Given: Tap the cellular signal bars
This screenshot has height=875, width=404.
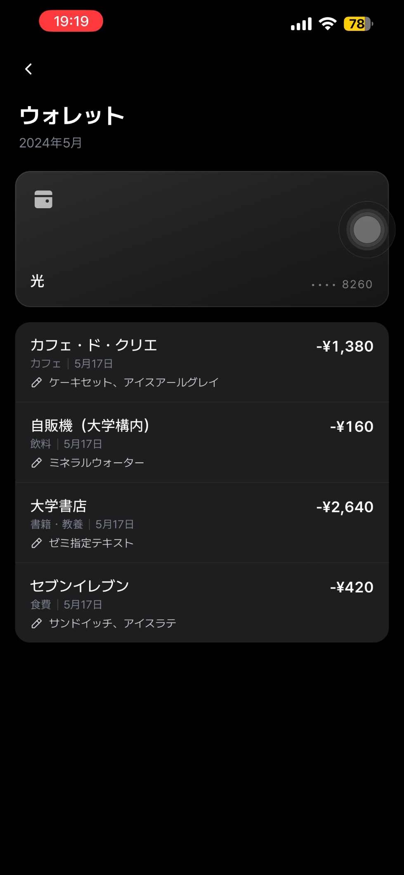Looking at the screenshot, I should (x=301, y=24).
